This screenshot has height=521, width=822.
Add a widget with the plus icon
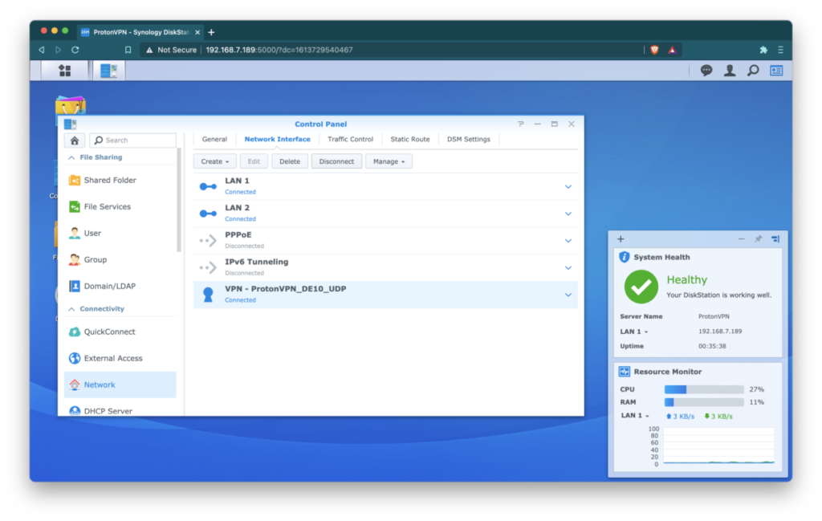click(621, 239)
